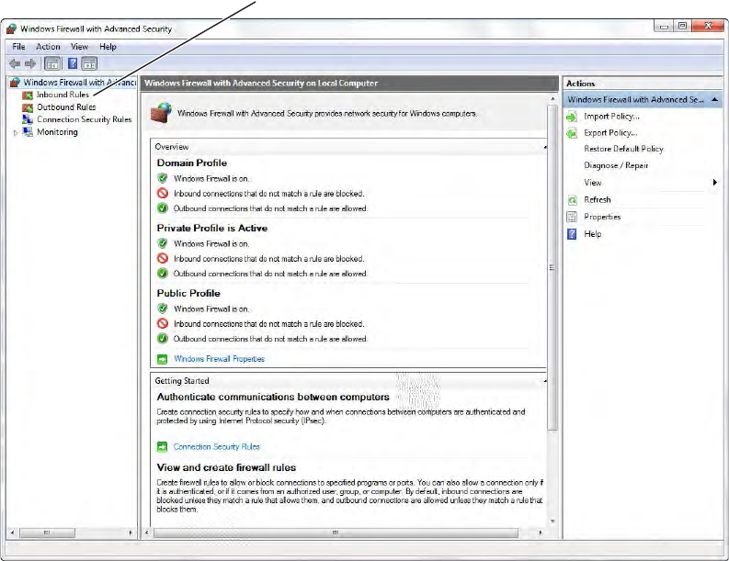Open the Connection Security Rules link in Getting Started
Screen dimensions: 729x561
tap(217, 447)
